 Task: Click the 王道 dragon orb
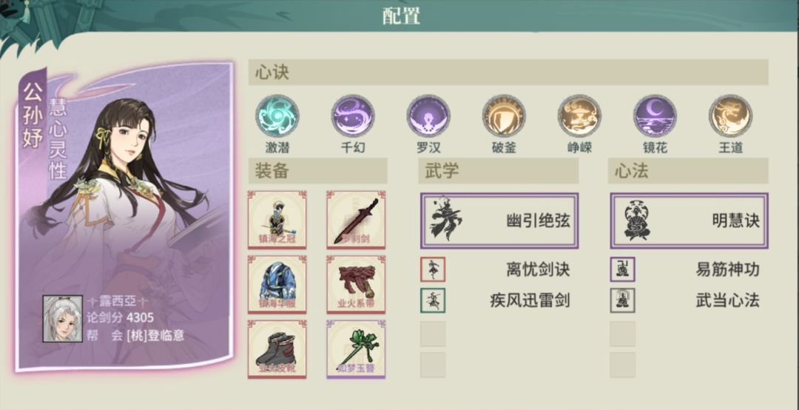(730, 115)
